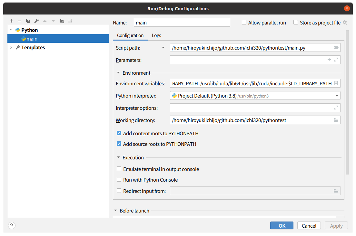The height and width of the screenshot is (236, 356).
Task: Collapse the Environment section
Action: (118, 73)
